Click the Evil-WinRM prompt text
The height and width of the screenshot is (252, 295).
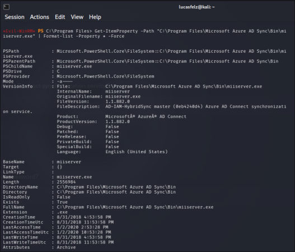click(19, 31)
